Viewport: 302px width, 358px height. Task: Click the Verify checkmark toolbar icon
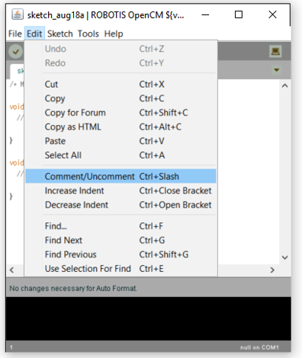pyautogui.click(x=16, y=52)
